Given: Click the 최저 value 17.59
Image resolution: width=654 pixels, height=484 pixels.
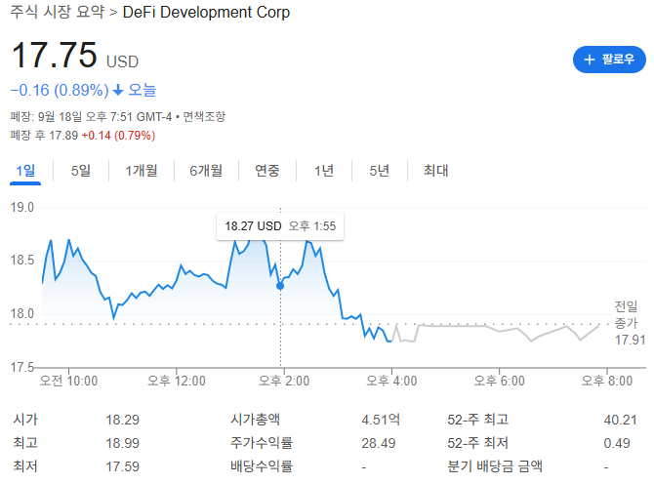Looking at the screenshot, I should [x=122, y=466].
